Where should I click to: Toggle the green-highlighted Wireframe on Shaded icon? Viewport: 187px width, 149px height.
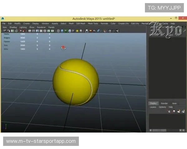(x=66, y=31)
